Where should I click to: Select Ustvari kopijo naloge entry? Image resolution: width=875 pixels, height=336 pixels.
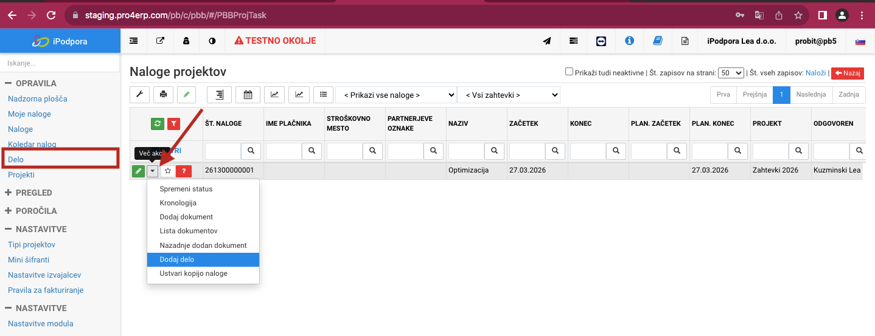pos(203,273)
